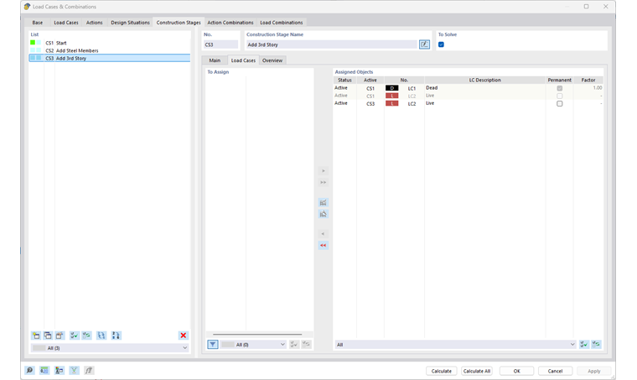Click the third bottom toolbar icon
Screen dimensions: 637x380
(60, 370)
